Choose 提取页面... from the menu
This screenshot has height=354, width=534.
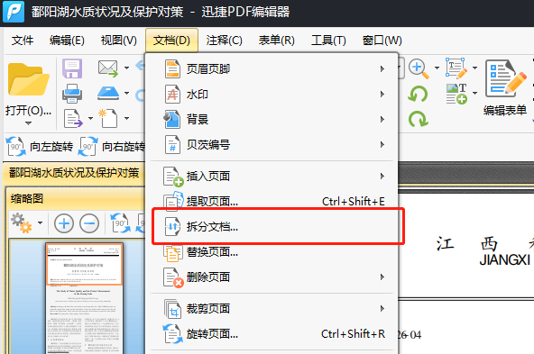pyautogui.click(x=272, y=201)
